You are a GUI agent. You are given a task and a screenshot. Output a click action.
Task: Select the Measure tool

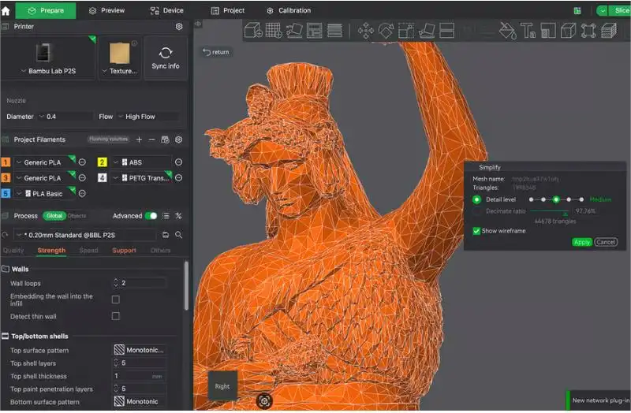pyautogui.click(x=547, y=31)
